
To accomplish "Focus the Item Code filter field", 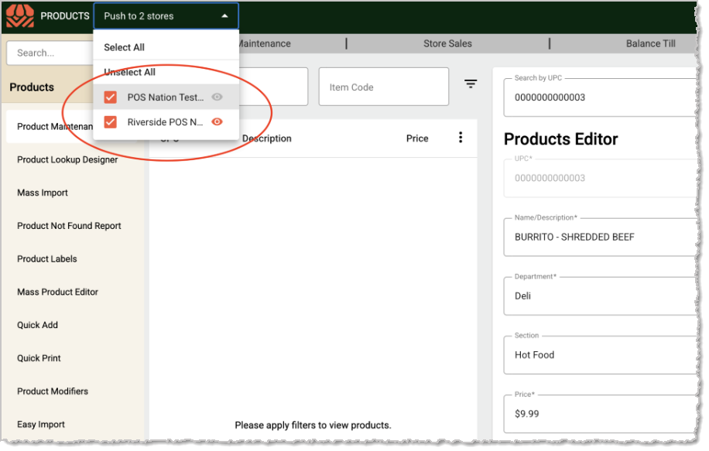I will pyautogui.click(x=383, y=87).
